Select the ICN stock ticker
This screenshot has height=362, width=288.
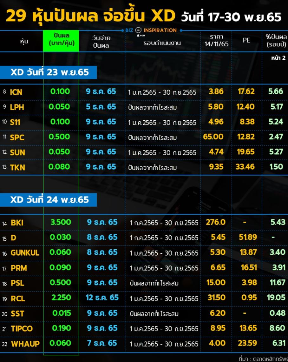16,92
